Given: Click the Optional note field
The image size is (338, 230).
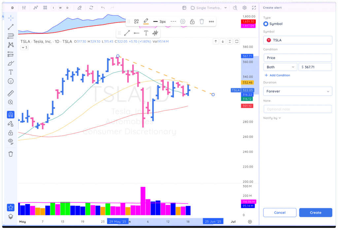Looking at the screenshot, I should [x=298, y=109].
